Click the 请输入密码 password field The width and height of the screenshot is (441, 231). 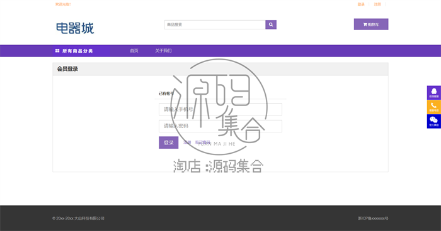tap(220, 126)
